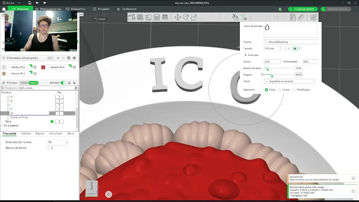This screenshot has height=202, width=359.
Task: Select the Scale tool
Action: (194, 17)
